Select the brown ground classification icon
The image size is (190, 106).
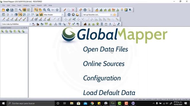click(x=85, y=24)
